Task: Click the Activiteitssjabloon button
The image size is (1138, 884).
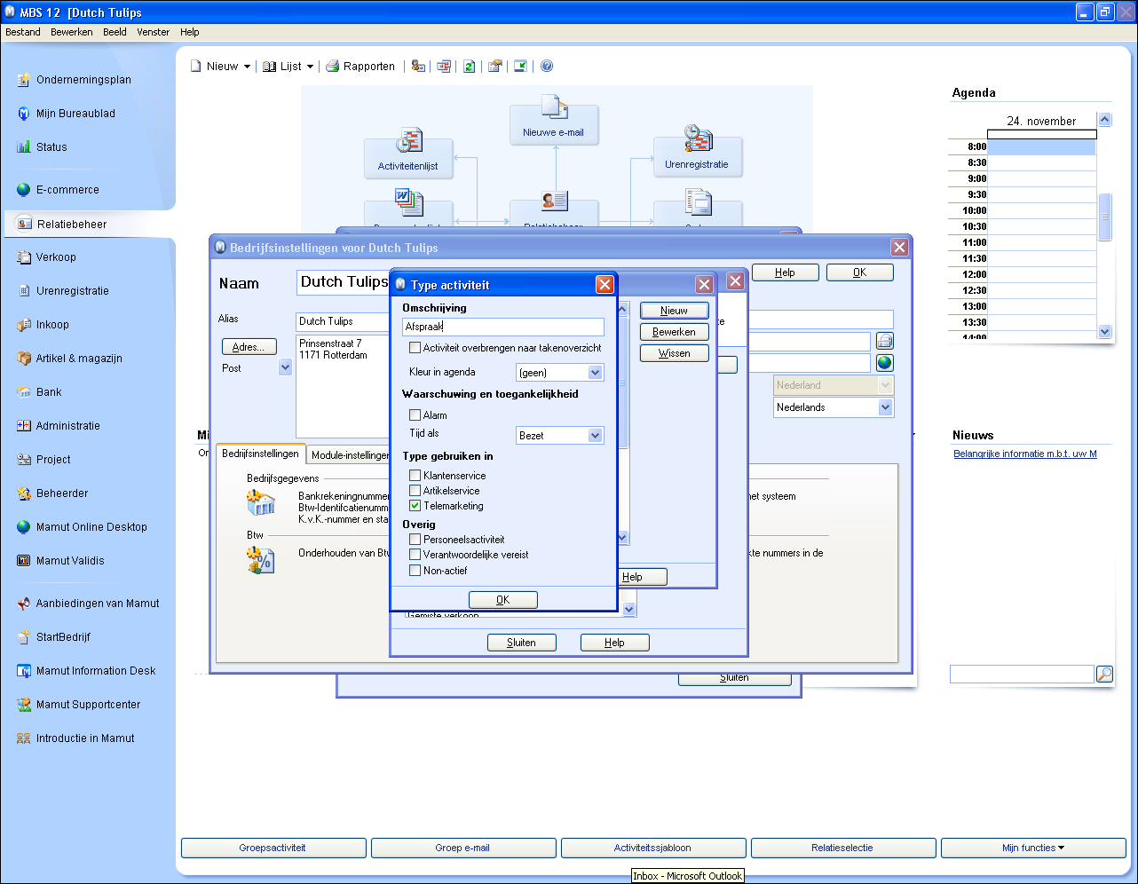Action: coord(652,848)
